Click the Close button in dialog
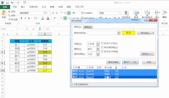 coord(149,62)
